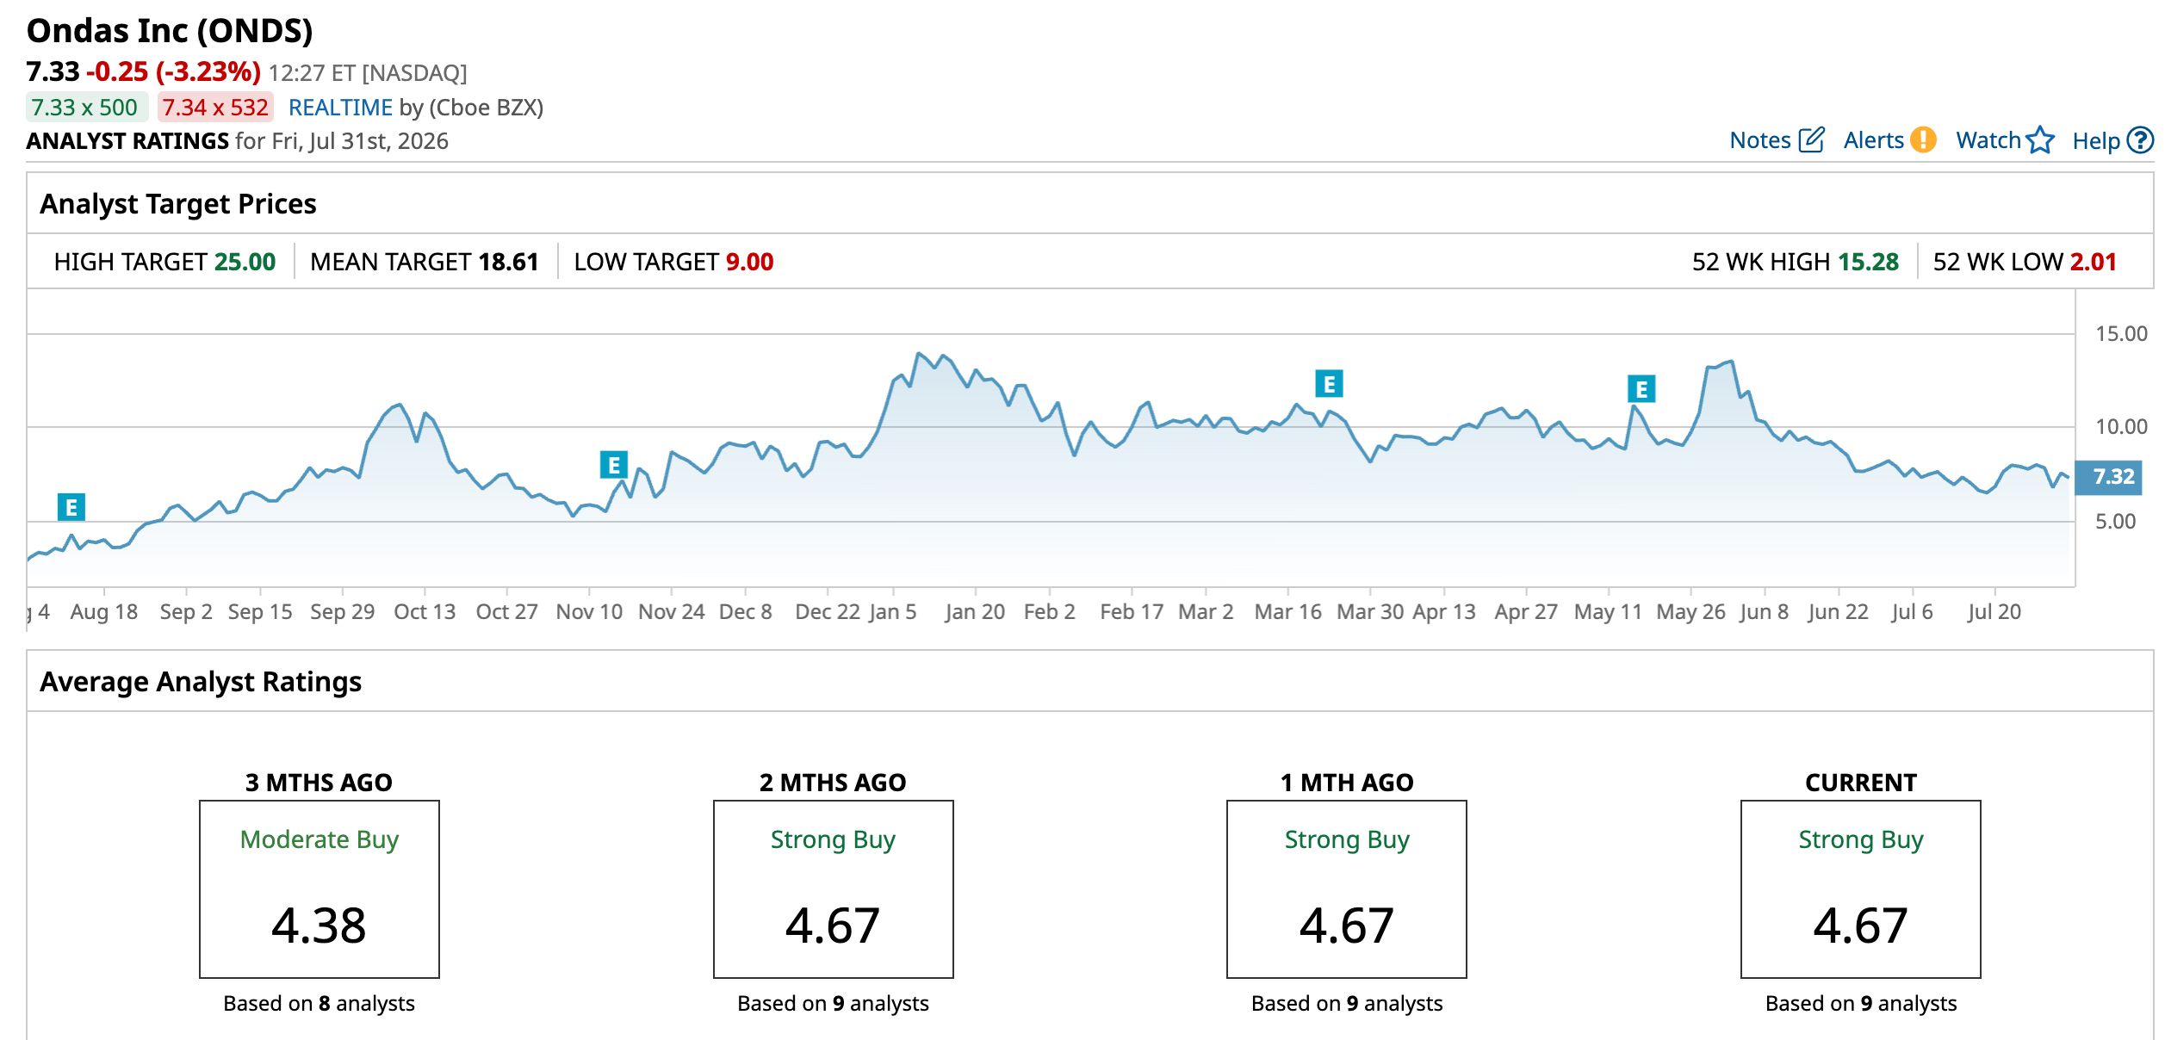The height and width of the screenshot is (1040, 2165).
Task: Click the green bid quote 7.33 x 500
Action: tap(85, 108)
